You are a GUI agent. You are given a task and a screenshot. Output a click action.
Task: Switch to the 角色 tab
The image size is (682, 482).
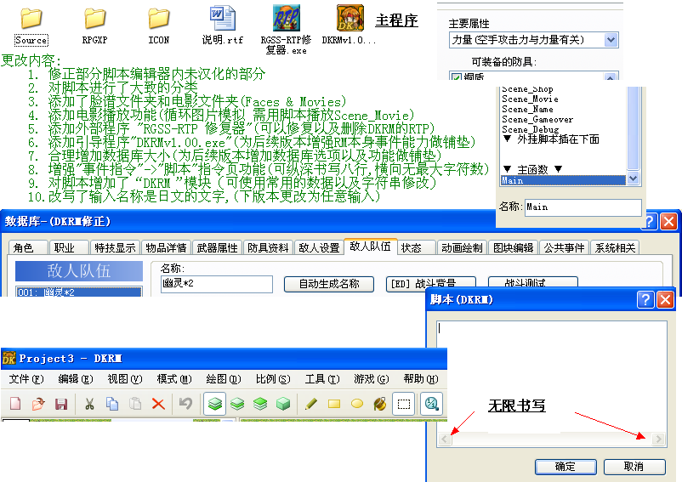tap(28, 247)
